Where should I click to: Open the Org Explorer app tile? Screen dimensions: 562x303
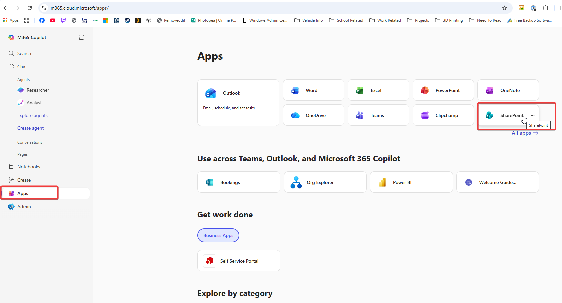[325, 182]
